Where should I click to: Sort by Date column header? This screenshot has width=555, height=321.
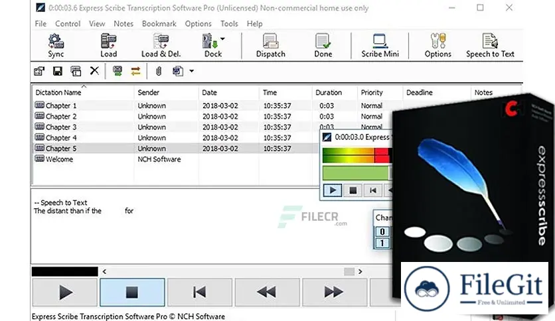click(x=228, y=93)
